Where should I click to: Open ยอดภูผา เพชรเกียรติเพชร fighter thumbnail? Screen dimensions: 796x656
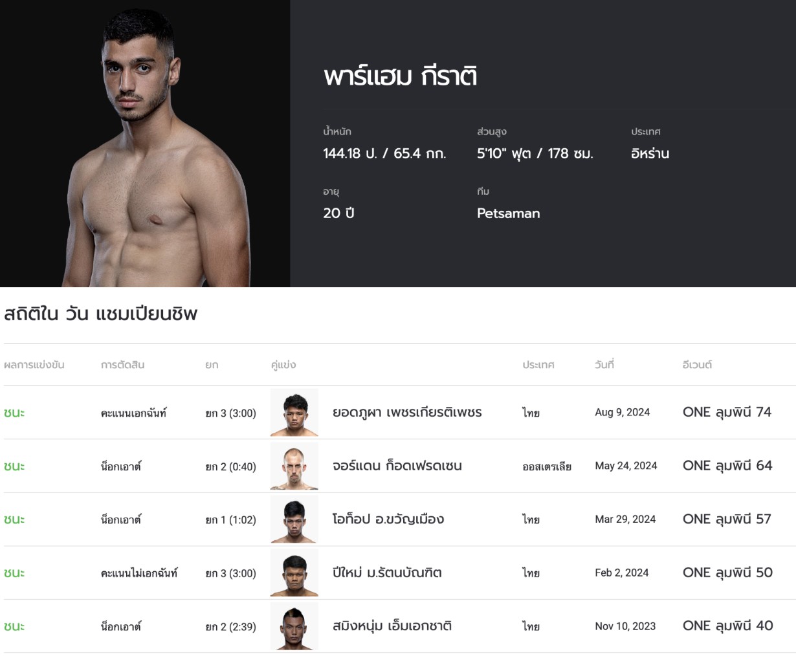(x=294, y=413)
